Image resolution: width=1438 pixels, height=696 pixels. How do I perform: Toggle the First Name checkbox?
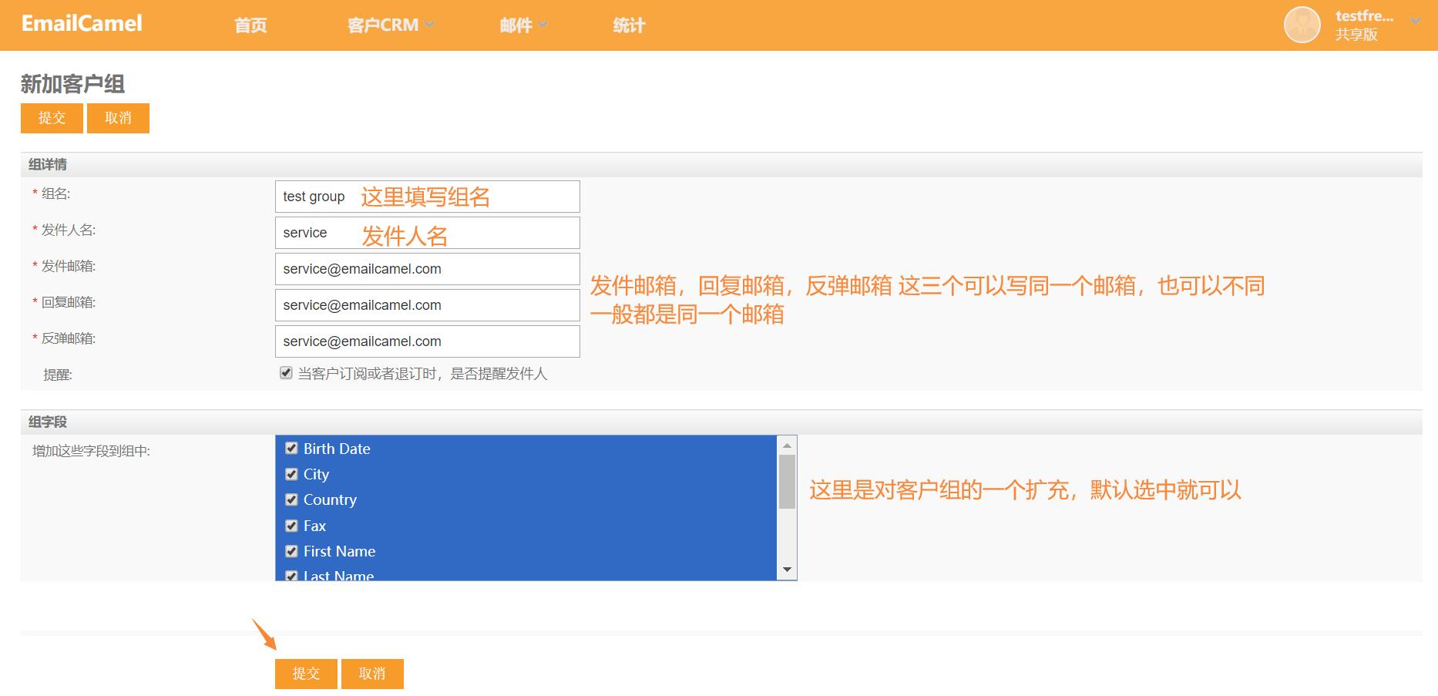click(x=291, y=551)
